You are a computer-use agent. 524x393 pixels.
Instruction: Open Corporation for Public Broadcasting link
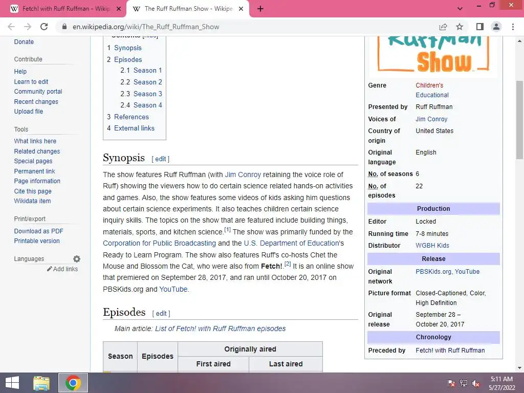coord(160,243)
